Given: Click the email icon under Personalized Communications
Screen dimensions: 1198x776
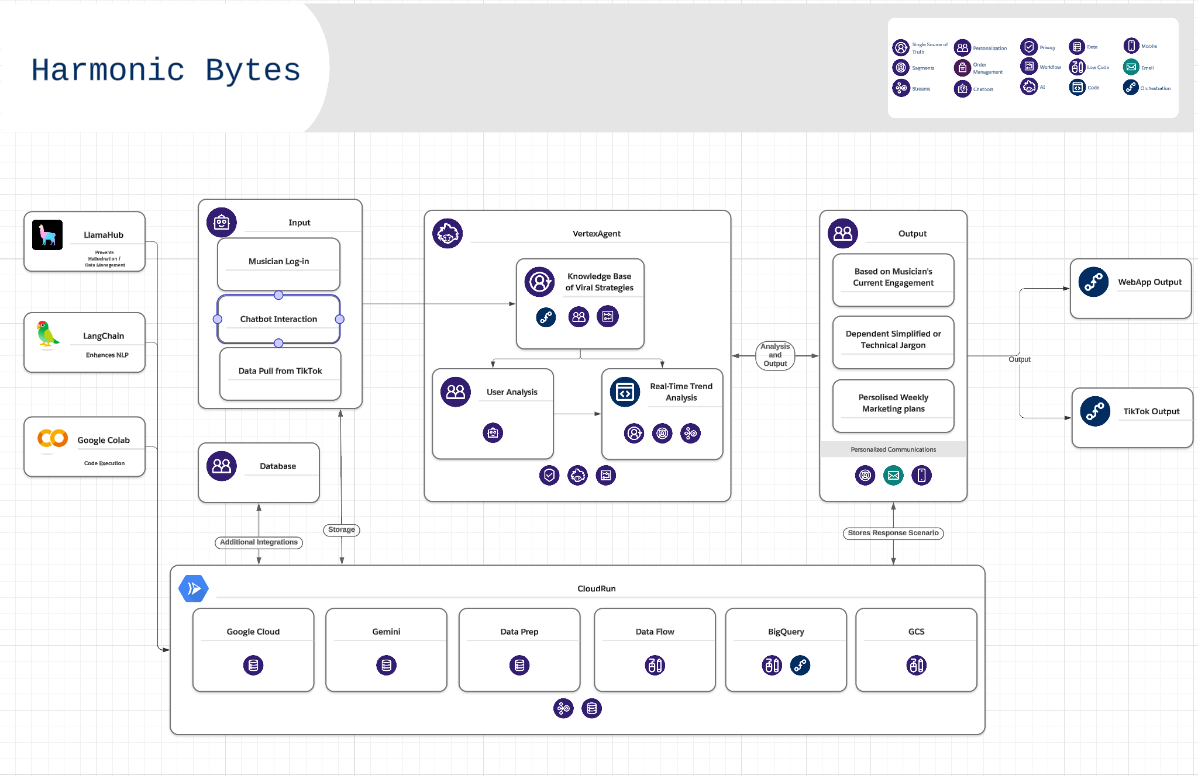Looking at the screenshot, I should click(893, 476).
